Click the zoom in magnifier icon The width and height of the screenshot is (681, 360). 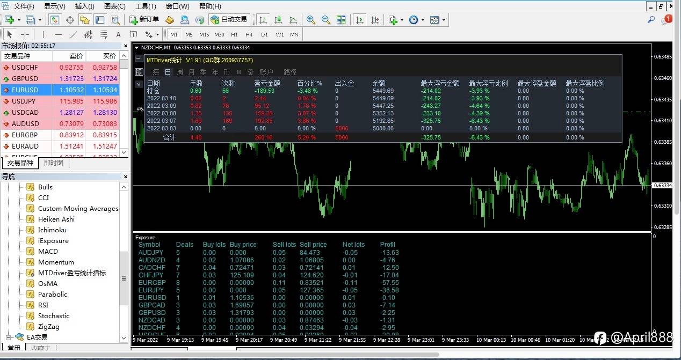pyautogui.click(x=310, y=20)
